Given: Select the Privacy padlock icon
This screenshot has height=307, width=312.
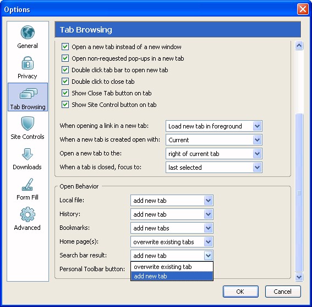Looking at the screenshot, I should point(28,63).
